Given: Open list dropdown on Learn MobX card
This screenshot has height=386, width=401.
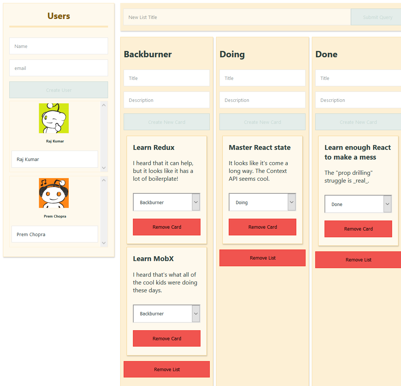Looking at the screenshot, I should (x=166, y=313).
